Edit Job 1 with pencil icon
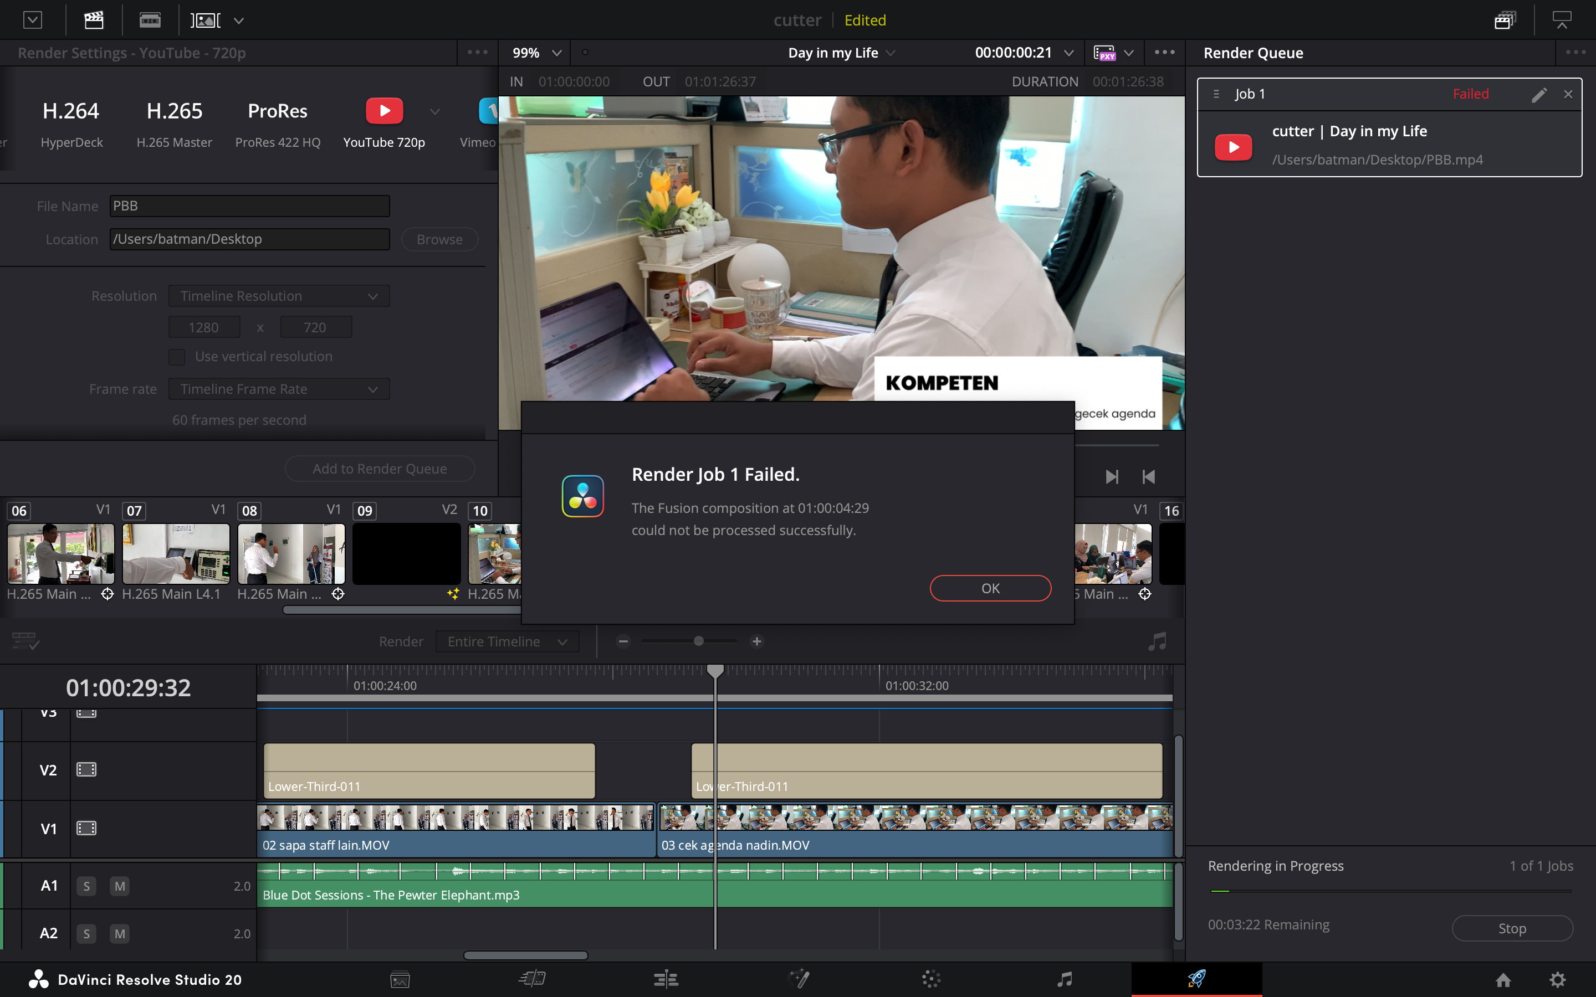Screen dimensions: 1596x997 point(1538,94)
